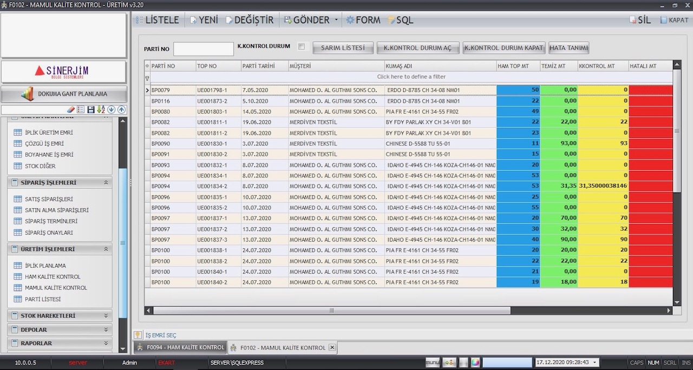Click KAPAT to close the form
This screenshot has height=370, width=693.
(674, 20)
